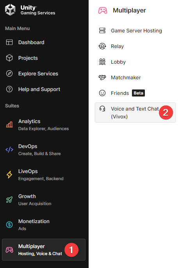Click the Dashboard layout icon
Screen dimensions: 180x268
point(9,42)
